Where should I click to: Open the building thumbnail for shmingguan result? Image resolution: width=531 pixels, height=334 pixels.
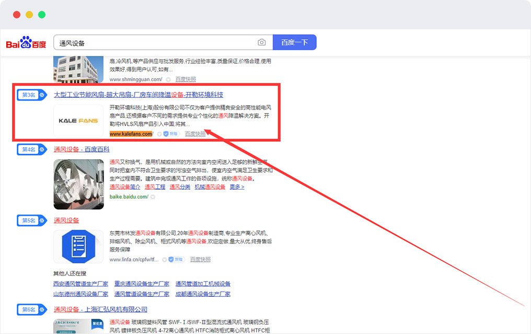pyautogui.click(x=78, y=70)
